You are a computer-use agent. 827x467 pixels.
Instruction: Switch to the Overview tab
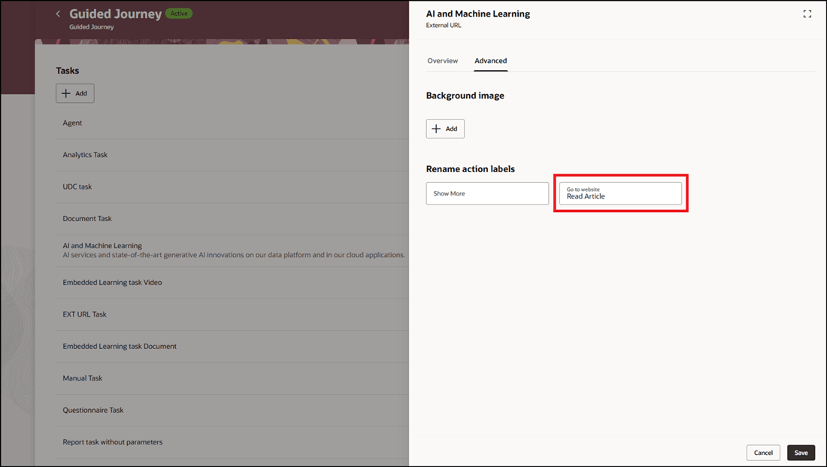click(443, 60)
